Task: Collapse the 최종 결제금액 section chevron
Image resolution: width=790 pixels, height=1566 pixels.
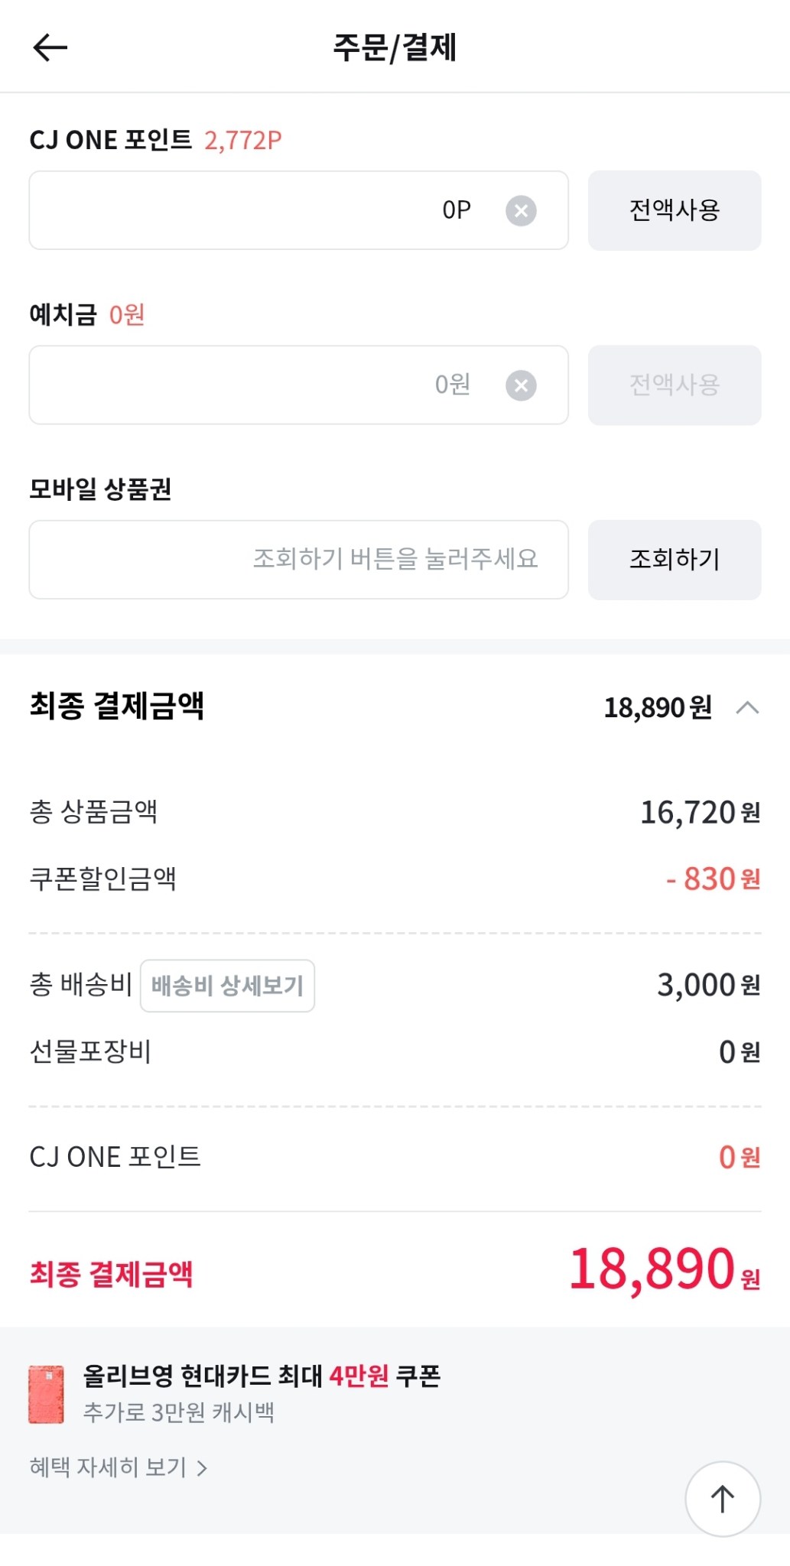Action: [747, 707]
